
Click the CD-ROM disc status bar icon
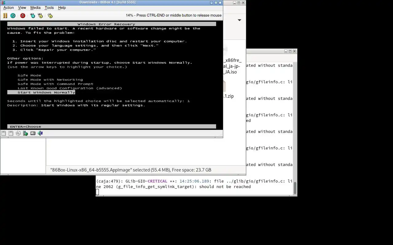click(18, 133)
